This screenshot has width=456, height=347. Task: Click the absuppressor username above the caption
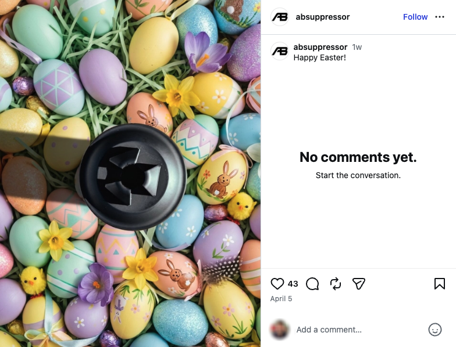click(320, 47)
